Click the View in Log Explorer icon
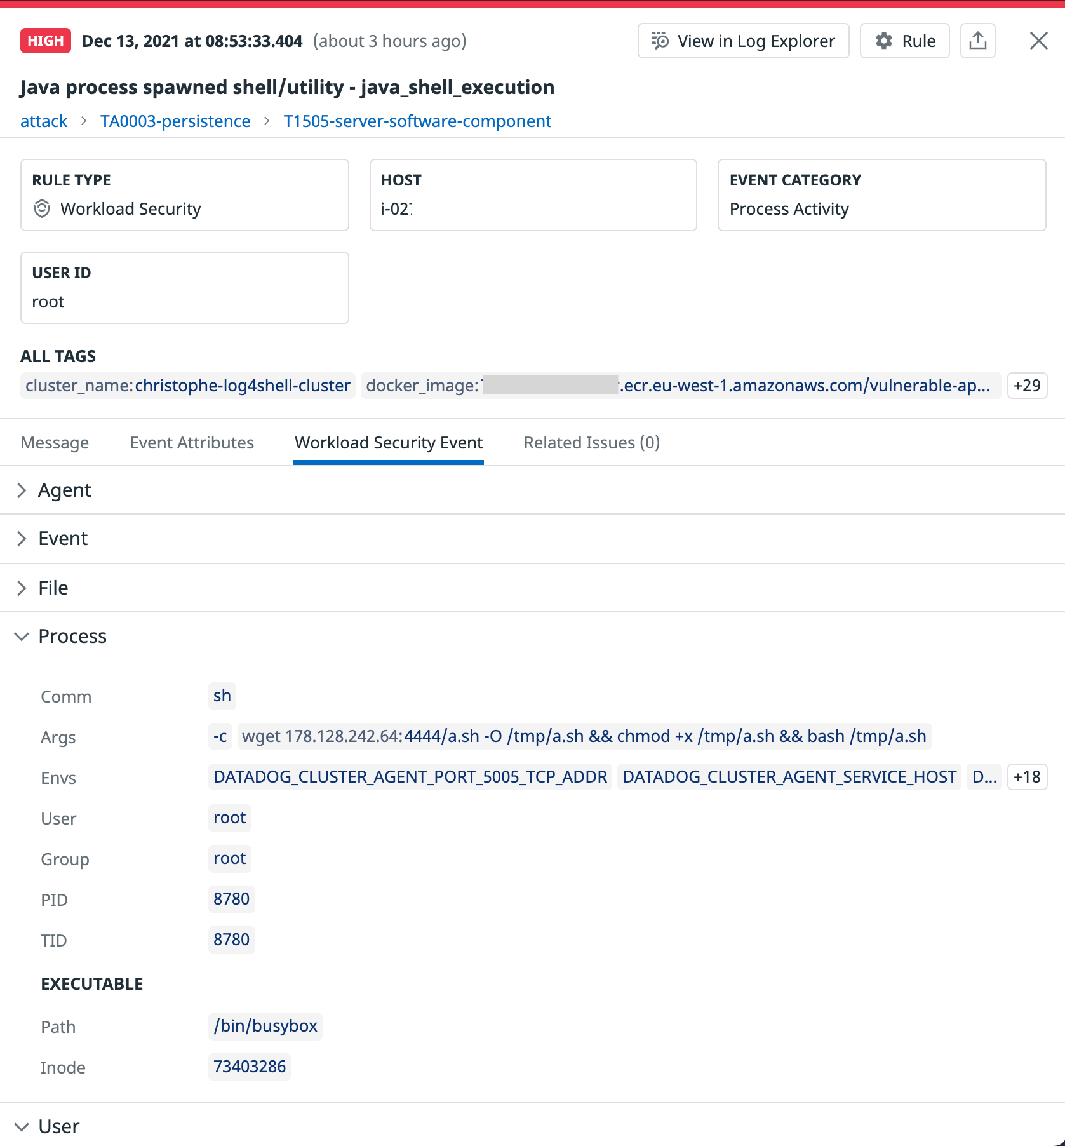This screenshot has height=1146, width=1065. pos(659,41)
